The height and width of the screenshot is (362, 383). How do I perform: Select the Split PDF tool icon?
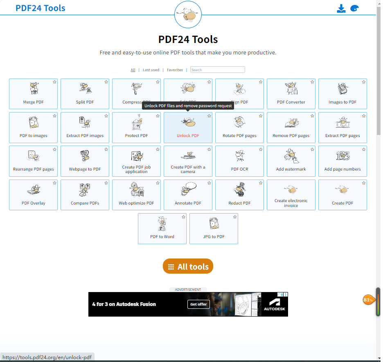[85, 89]
